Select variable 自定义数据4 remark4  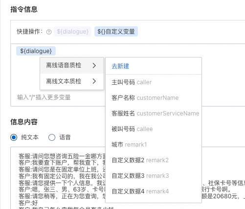pos(154,191)
